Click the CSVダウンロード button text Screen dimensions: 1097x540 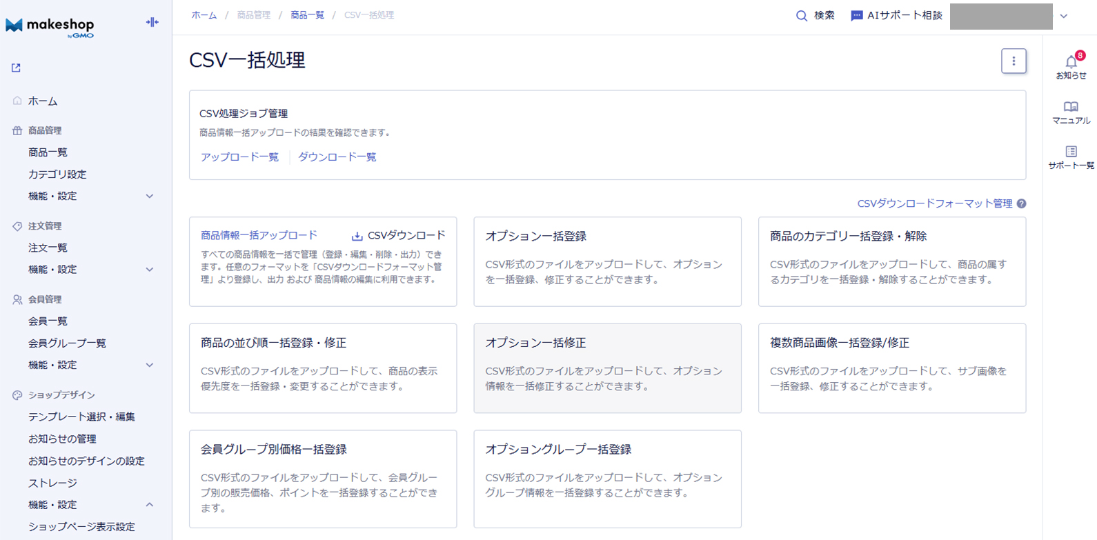tap(406, 235)
